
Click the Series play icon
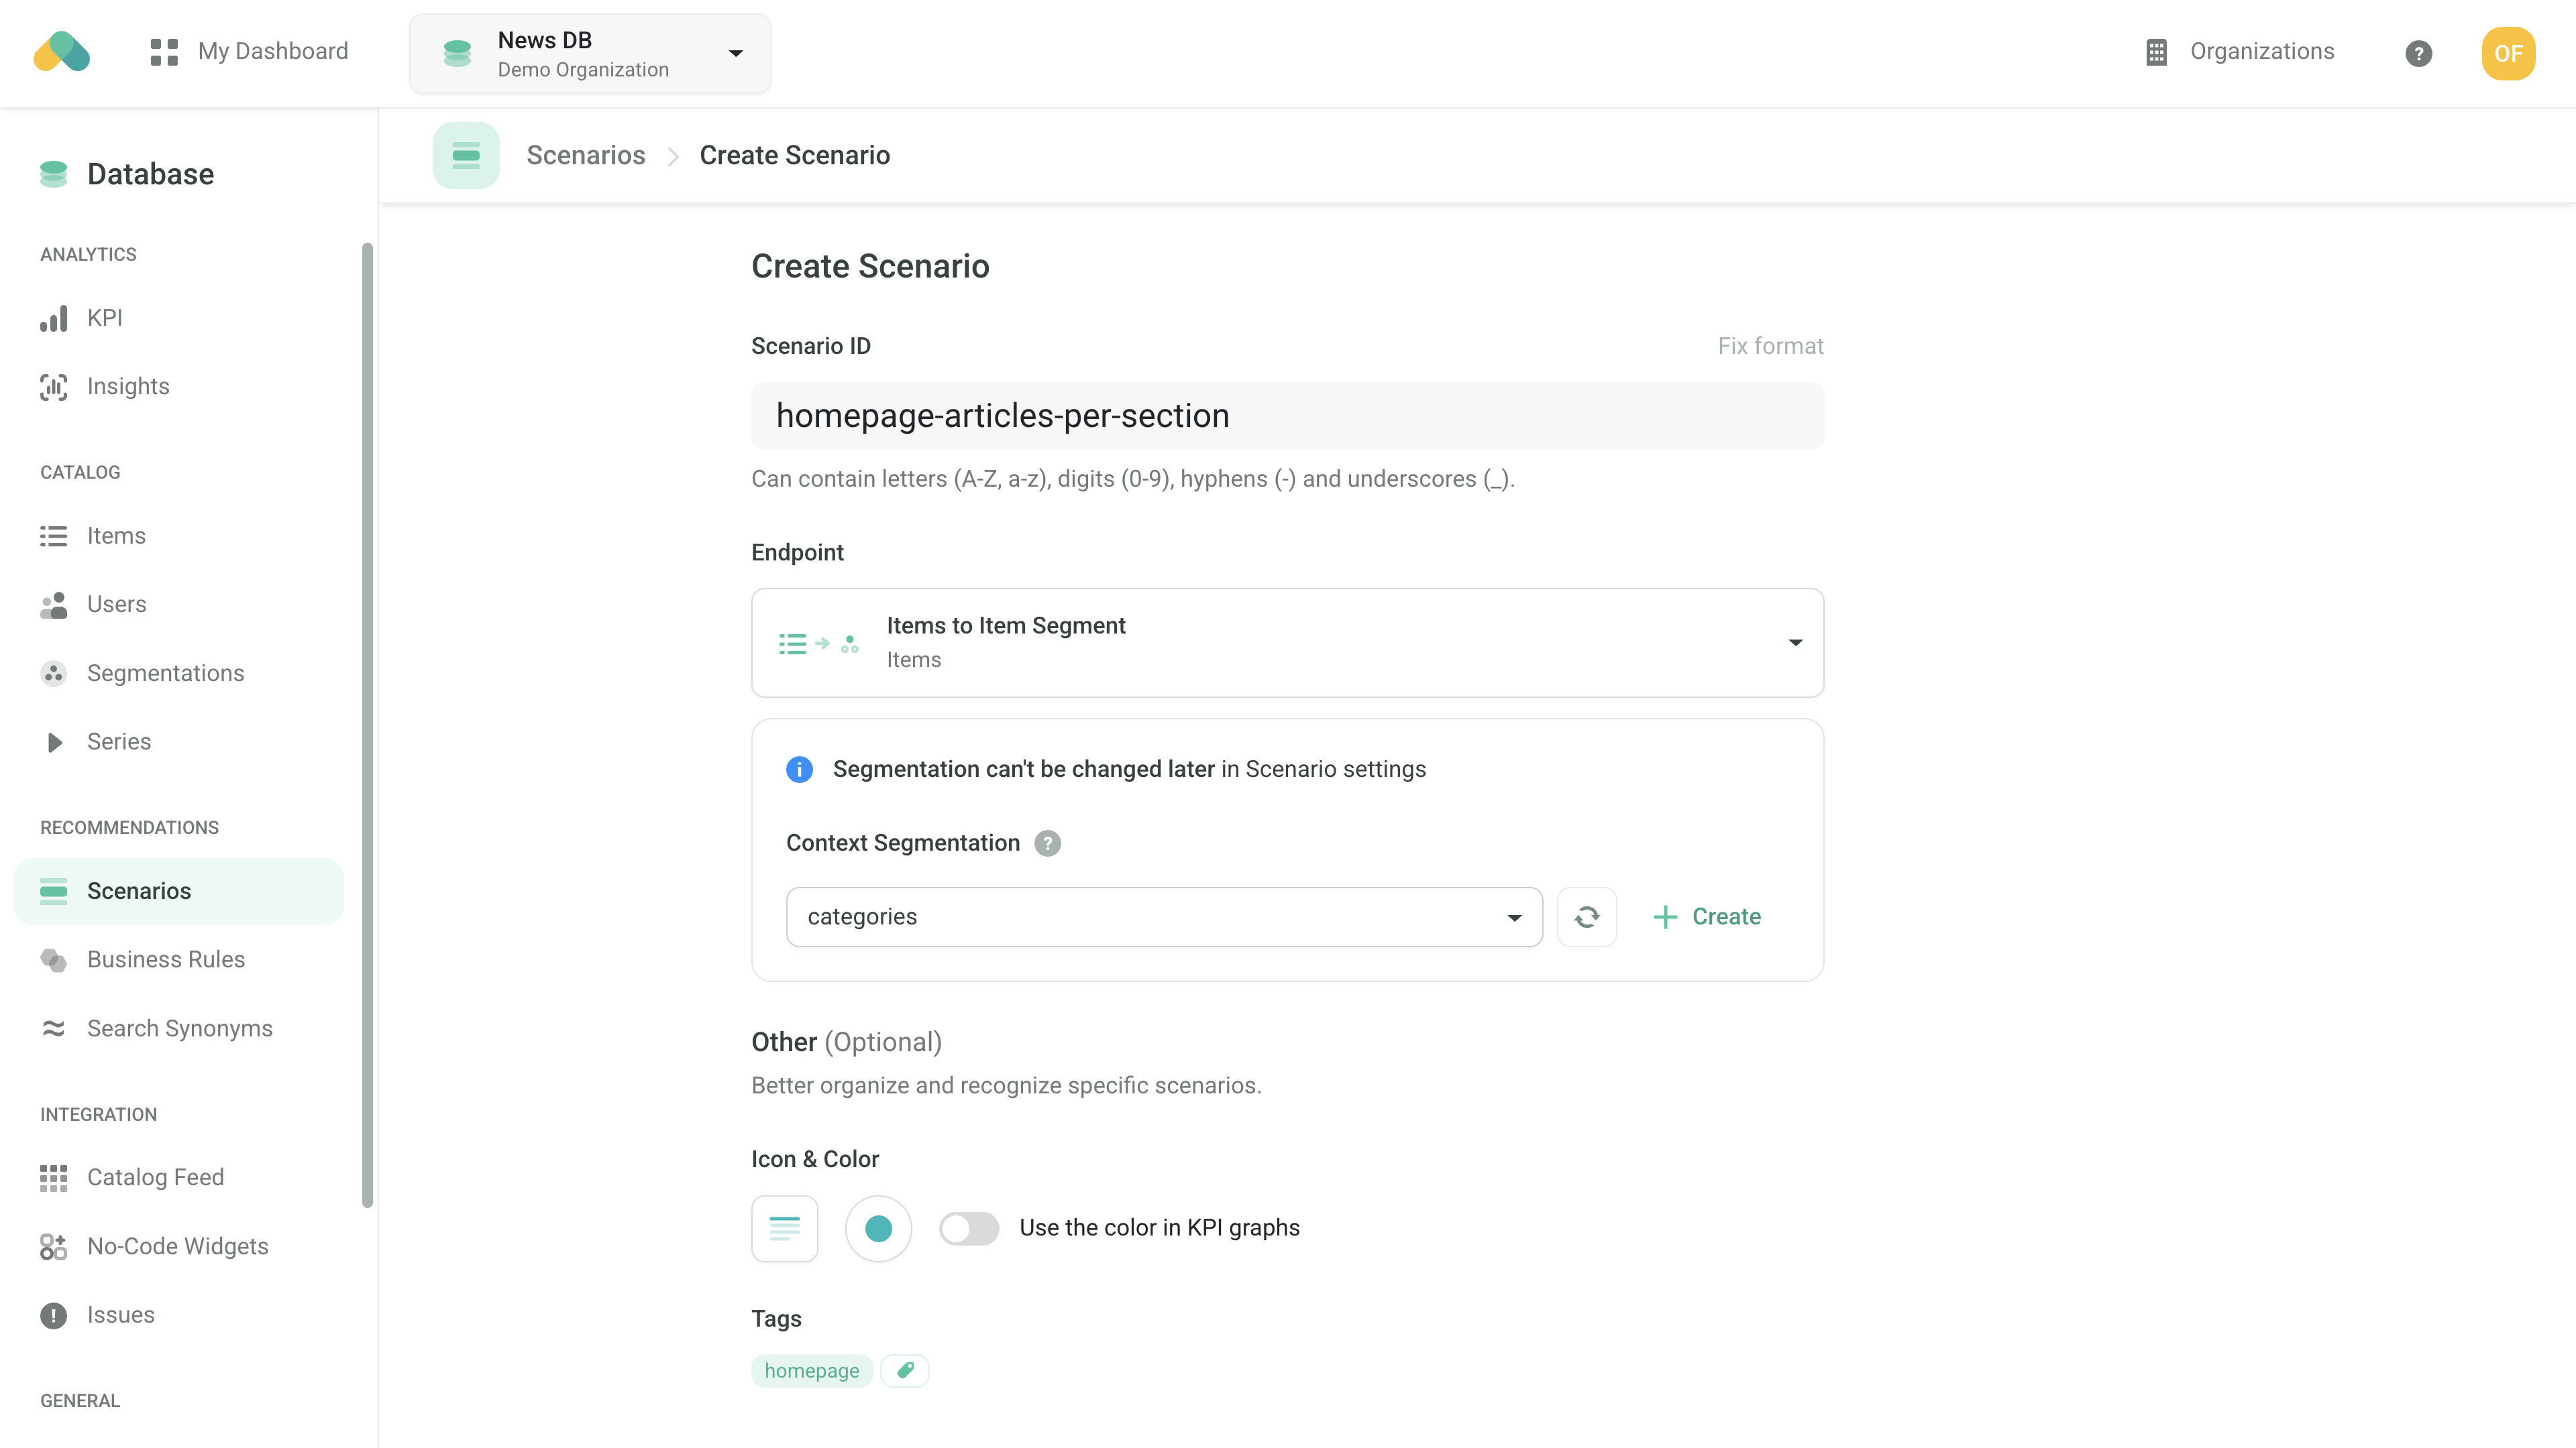tap(54, 741)
